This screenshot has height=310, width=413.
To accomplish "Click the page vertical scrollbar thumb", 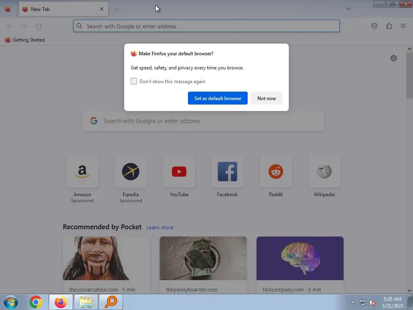I will [x=409, y=75].
